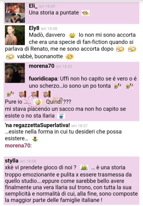Open Eli_ user avatar thumbnail
The width and height of the screenshot is (143, 206).
tap(15, 13)
